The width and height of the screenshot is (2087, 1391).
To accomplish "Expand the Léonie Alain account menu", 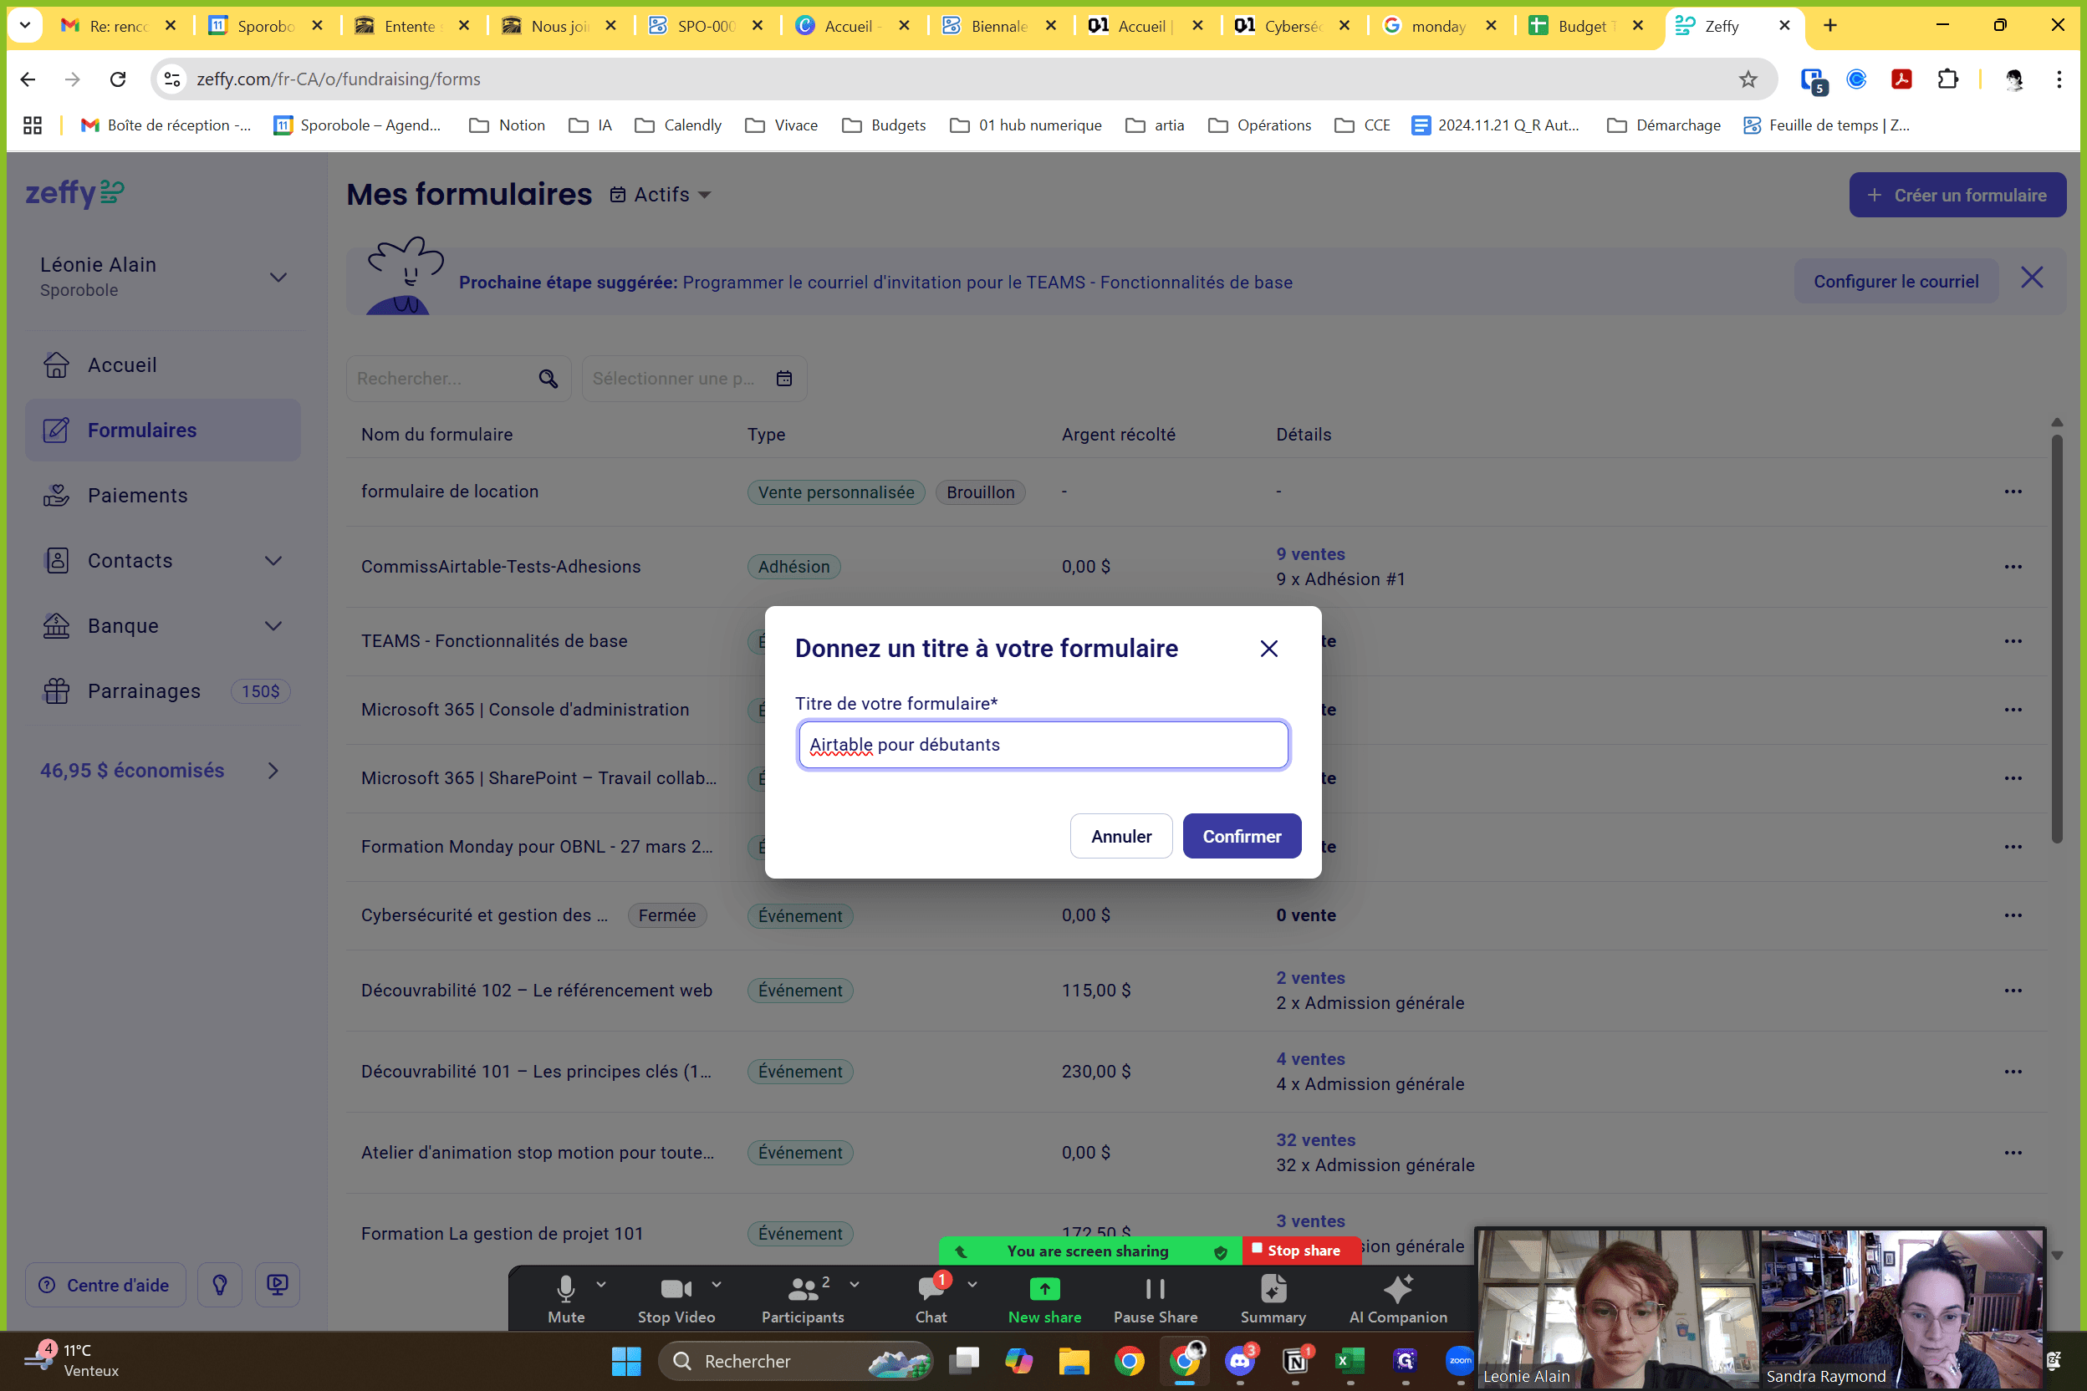I will tap(164, 277).
